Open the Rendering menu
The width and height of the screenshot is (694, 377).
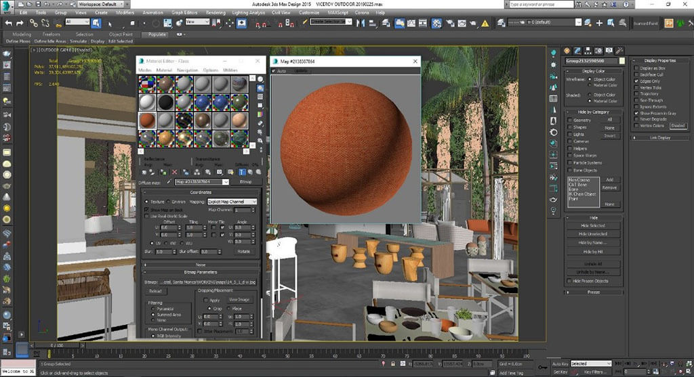[x=215, y=12]
